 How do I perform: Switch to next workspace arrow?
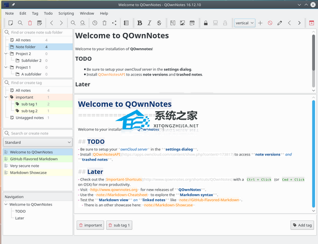(x=299, y=23)
